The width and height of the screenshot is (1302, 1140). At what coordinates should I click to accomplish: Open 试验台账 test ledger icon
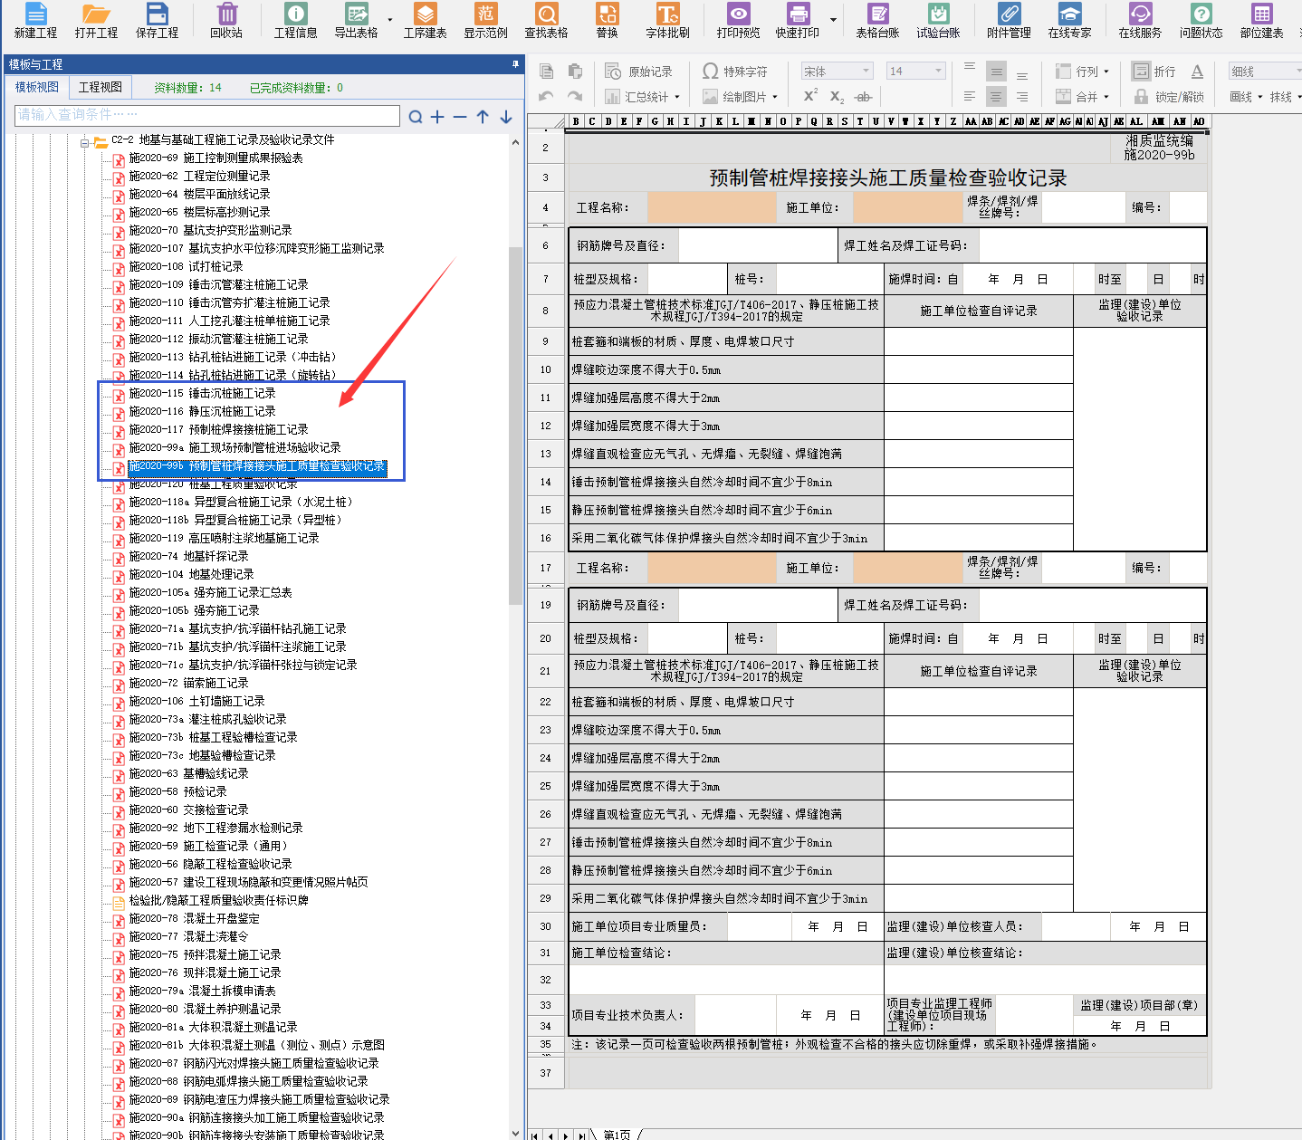pos(938,20)
